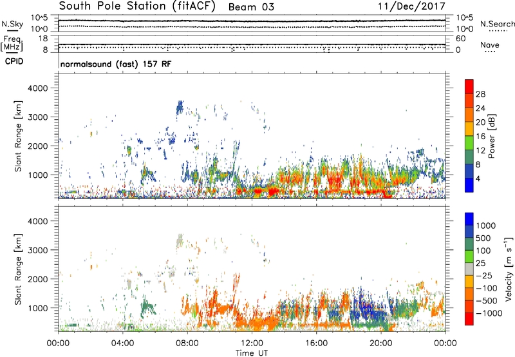Click the 4000 tick on the power panel axis
This screenshot has width=515, height=357.
(37, 88)
